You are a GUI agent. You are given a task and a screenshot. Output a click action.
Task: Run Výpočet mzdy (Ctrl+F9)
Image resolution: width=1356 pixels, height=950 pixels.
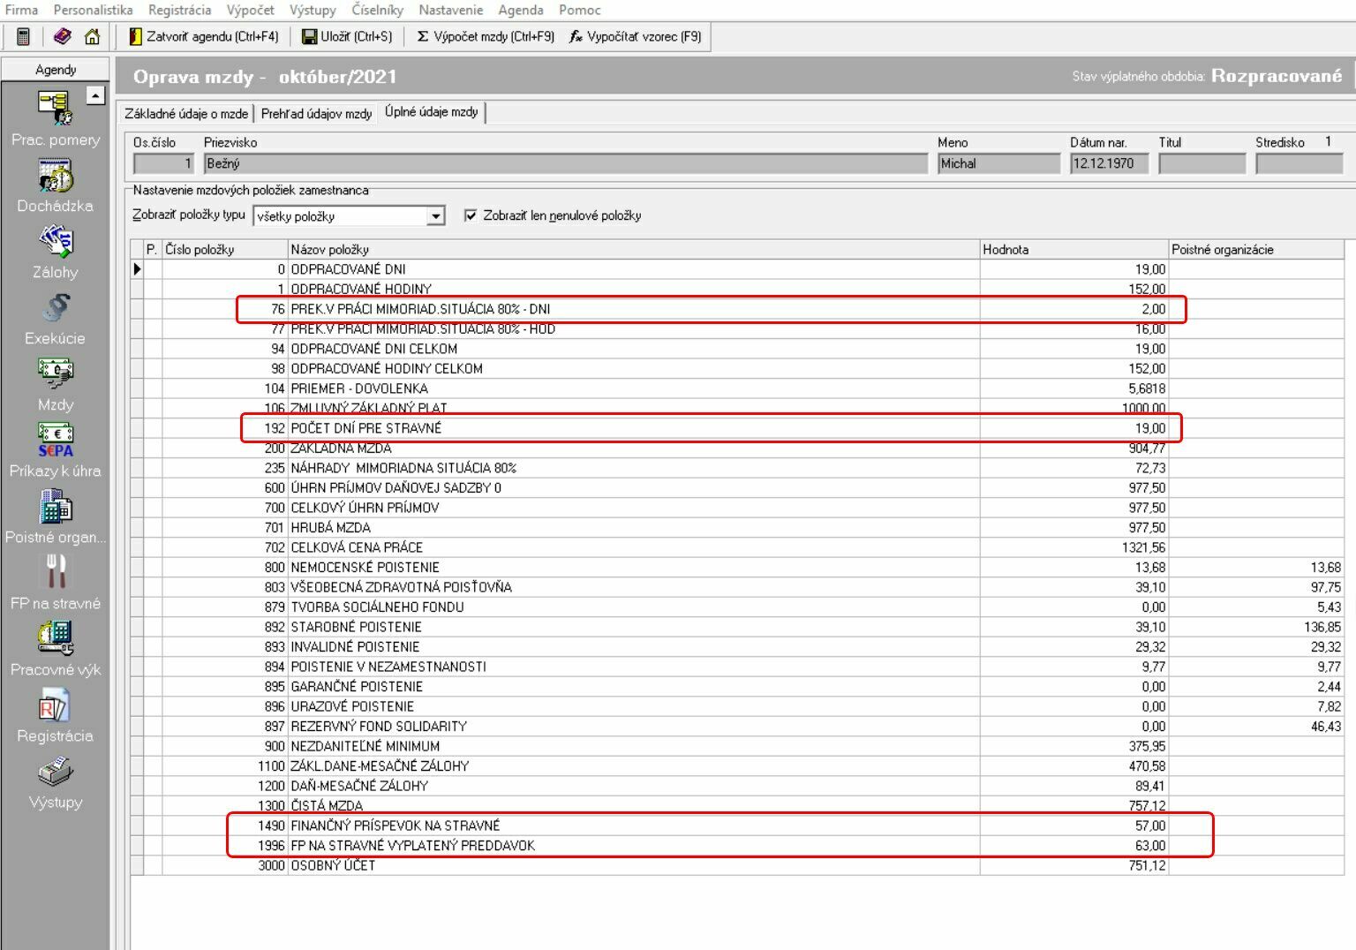(x=486, y=37)
